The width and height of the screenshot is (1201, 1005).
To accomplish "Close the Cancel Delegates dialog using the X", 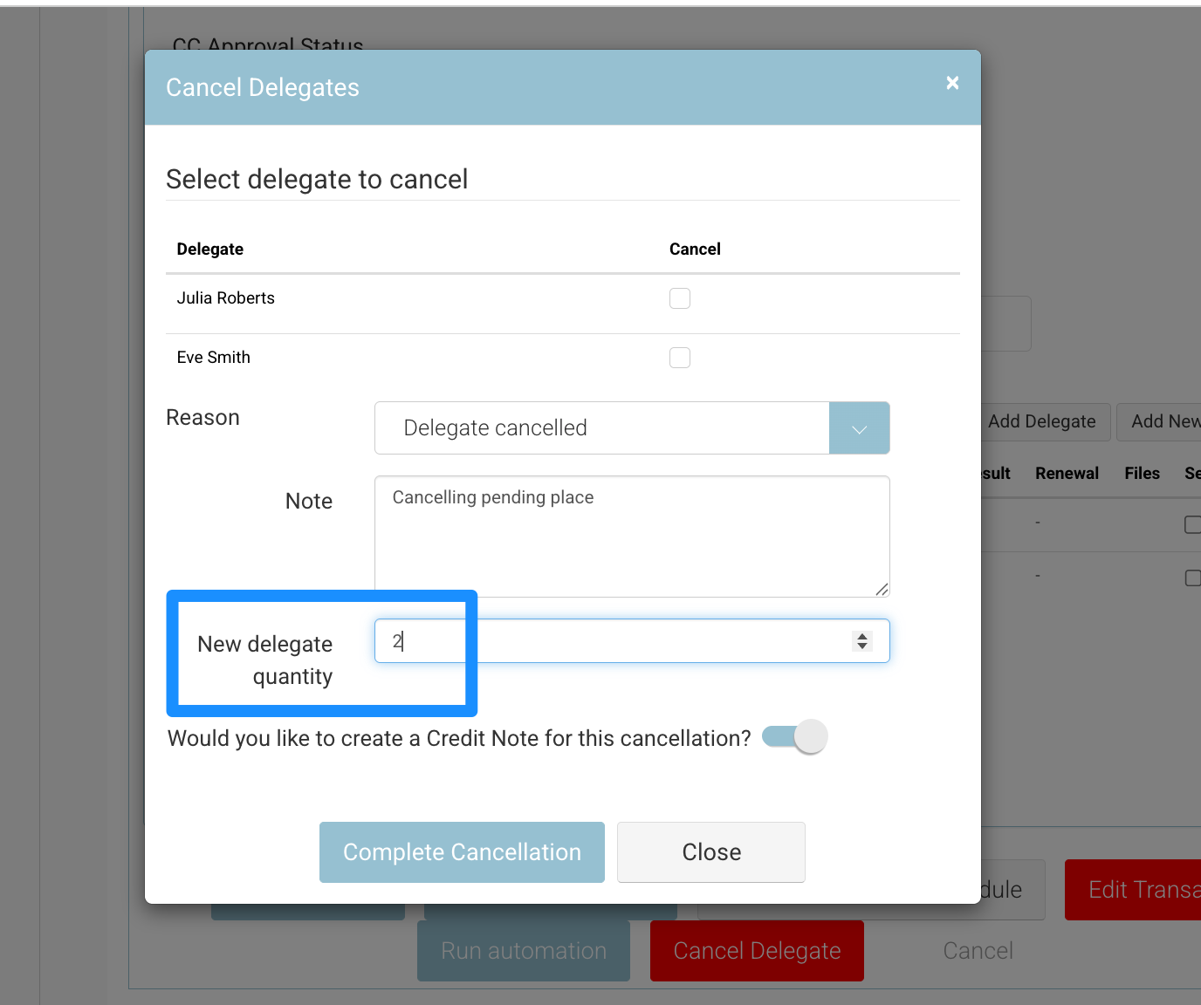I will (952, 83).
